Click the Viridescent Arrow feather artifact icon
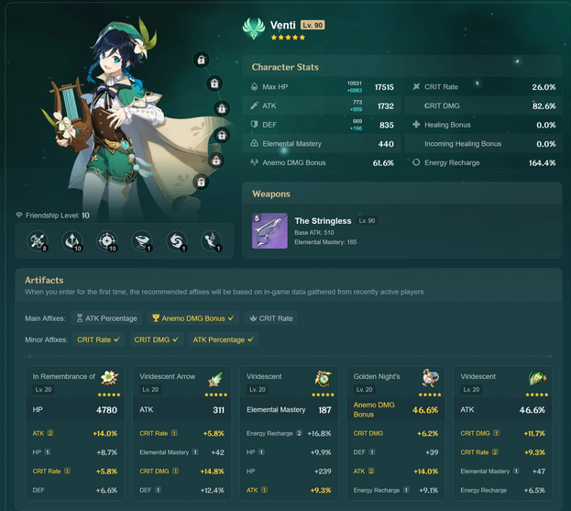The height and width of the screenshot is (511, 571). pyautogui.click(x=215, y=379)
